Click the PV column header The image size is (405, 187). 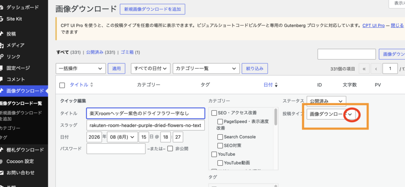(378, 85)
